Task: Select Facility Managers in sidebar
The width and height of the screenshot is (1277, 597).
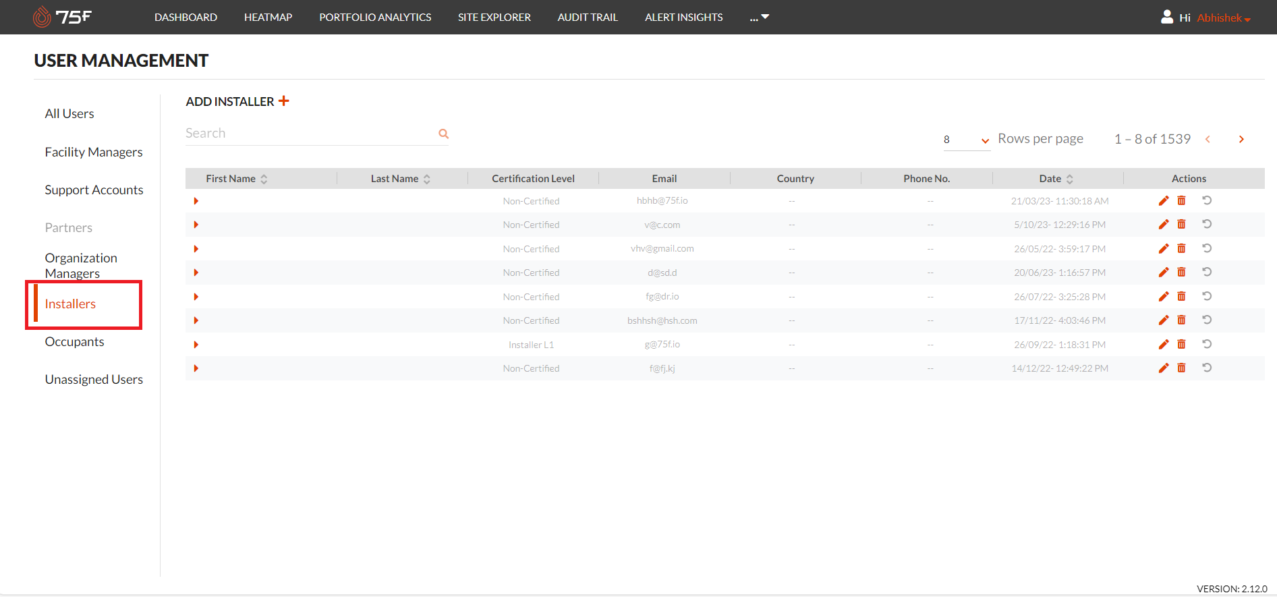Action: (94, 152)
